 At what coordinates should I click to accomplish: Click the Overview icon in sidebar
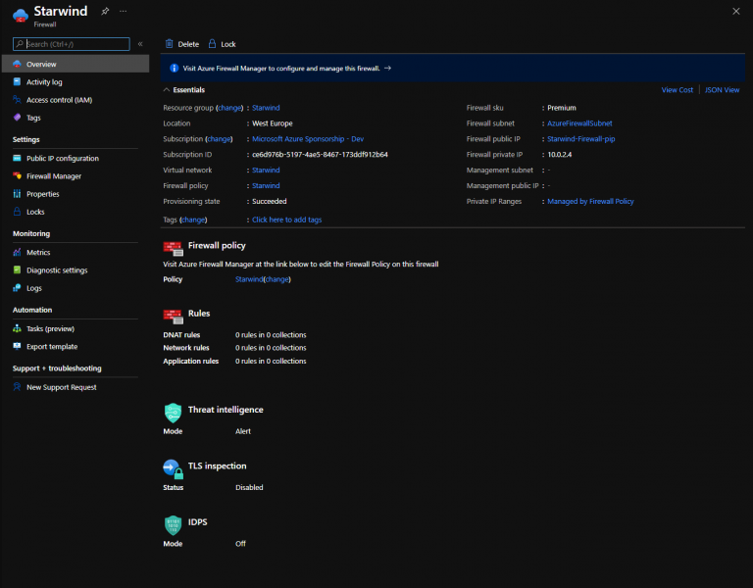(18, 64)
